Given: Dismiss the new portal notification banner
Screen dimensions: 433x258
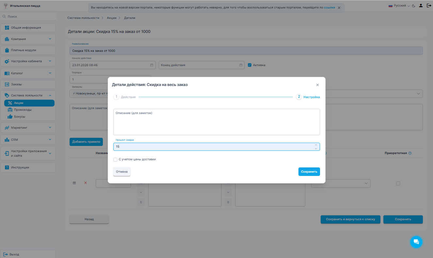Looking at the screenshot, I should point(339,7).
